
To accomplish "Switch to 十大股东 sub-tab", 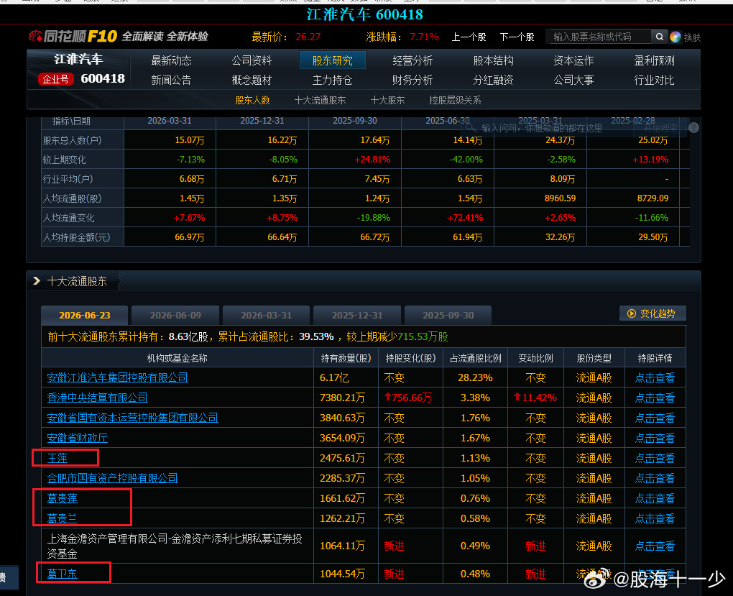I will (387, 100).
